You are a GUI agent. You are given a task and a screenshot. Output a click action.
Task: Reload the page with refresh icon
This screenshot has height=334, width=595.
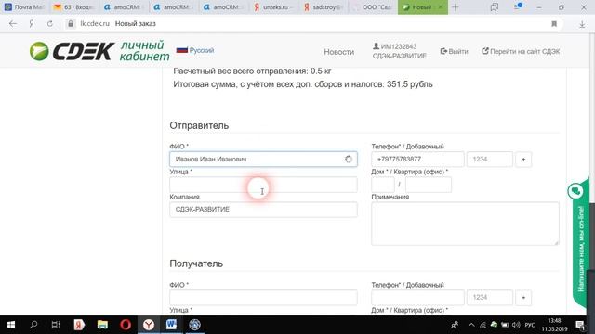[49, 23]
